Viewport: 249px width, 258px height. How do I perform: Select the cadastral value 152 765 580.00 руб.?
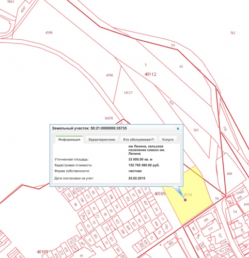pyautogui.click(x=144, y=165)
